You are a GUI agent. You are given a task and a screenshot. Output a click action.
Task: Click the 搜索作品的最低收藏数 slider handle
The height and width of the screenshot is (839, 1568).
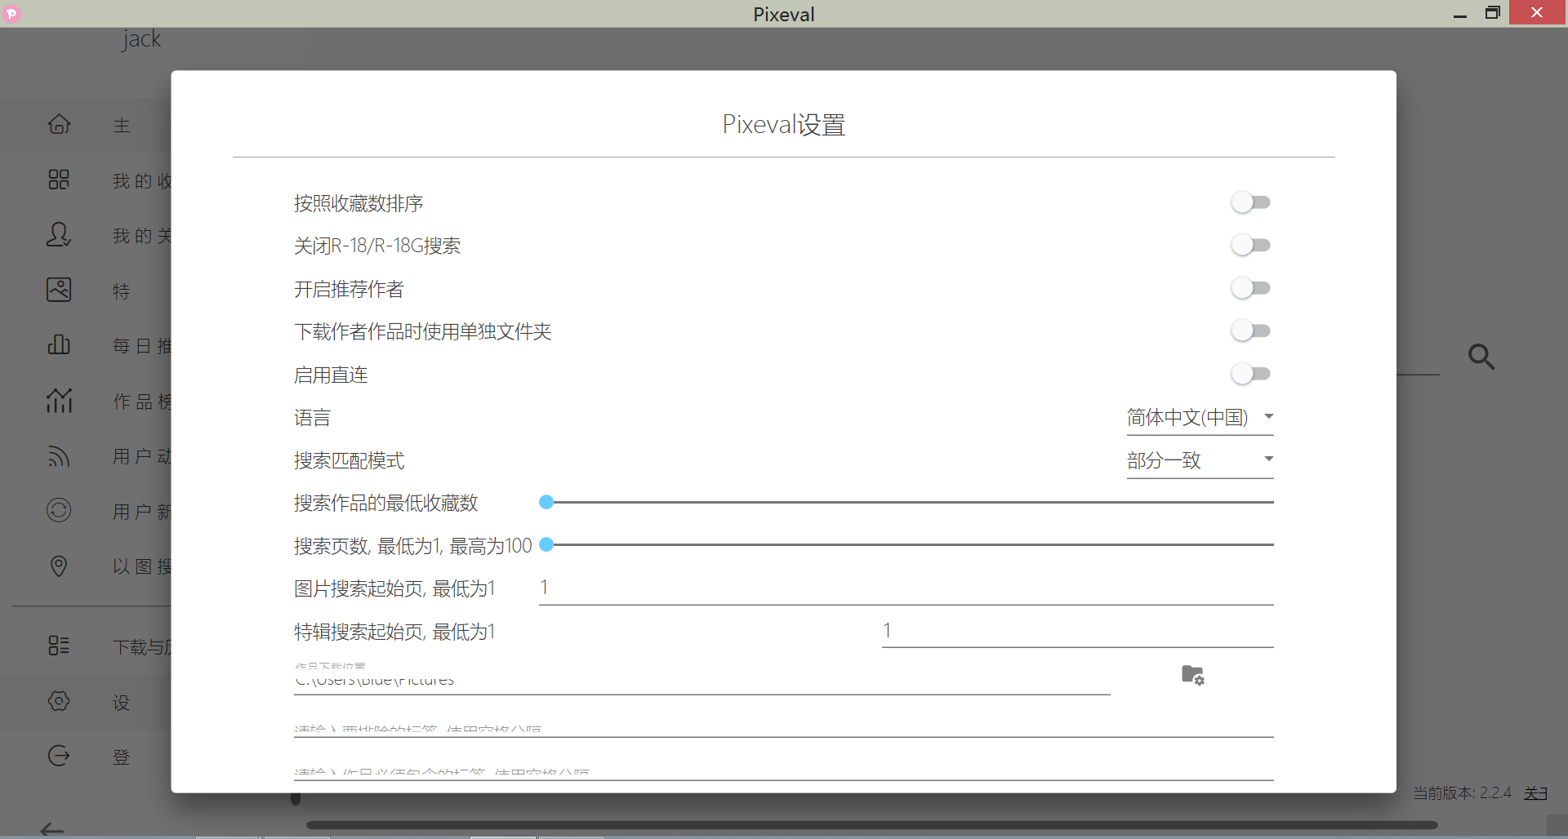[x=546, y=502]
